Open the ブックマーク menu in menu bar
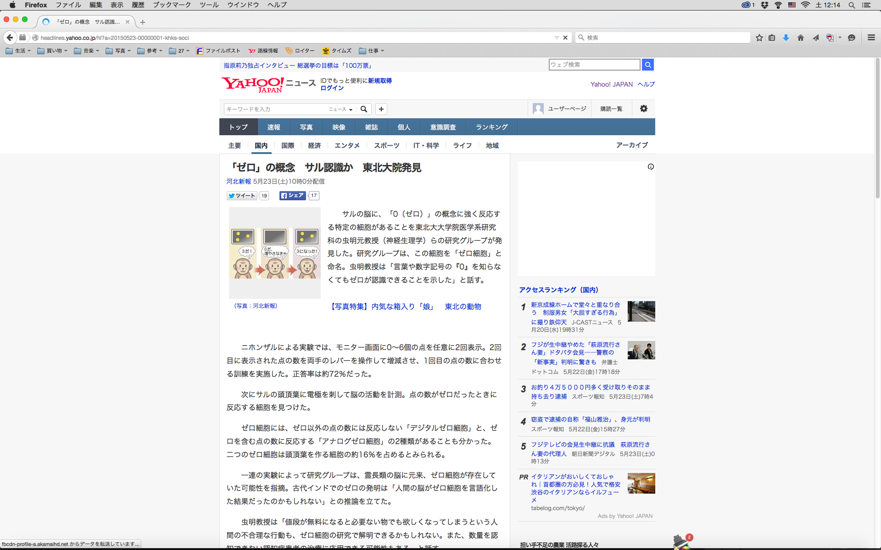 pyautogui.click(x=172, y=5)
